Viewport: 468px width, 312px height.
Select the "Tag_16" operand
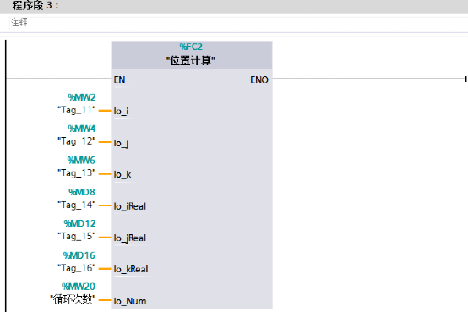[77, 268]
